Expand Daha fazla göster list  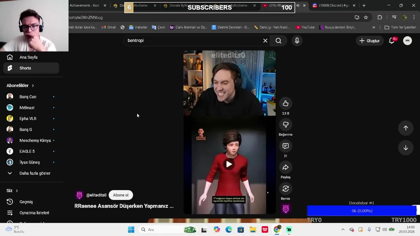(x=31, y=173)
